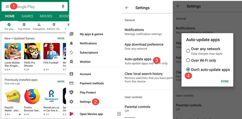Switch to the MOVIES tab
The width and height of the screenshot is (242, 119).
[x=46, y=16]
